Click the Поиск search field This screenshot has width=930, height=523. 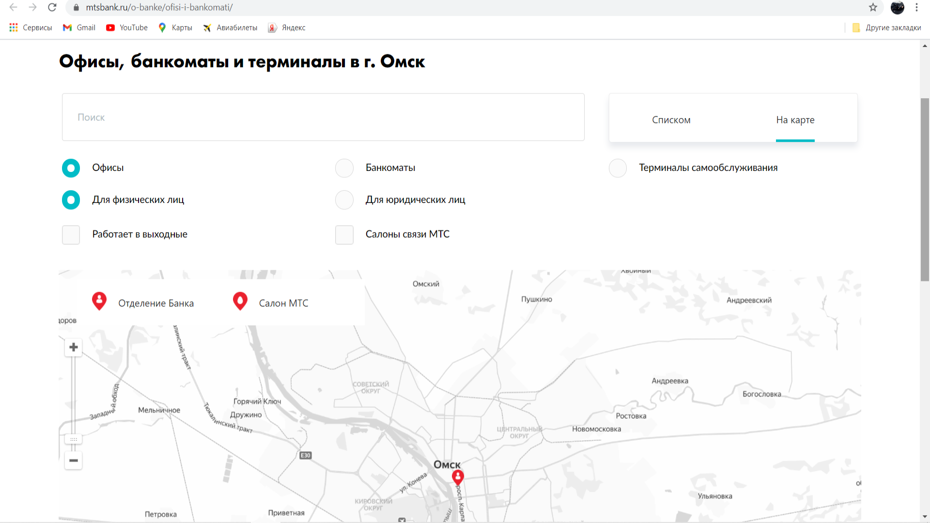pyautogui.click(x=323, y=117)
